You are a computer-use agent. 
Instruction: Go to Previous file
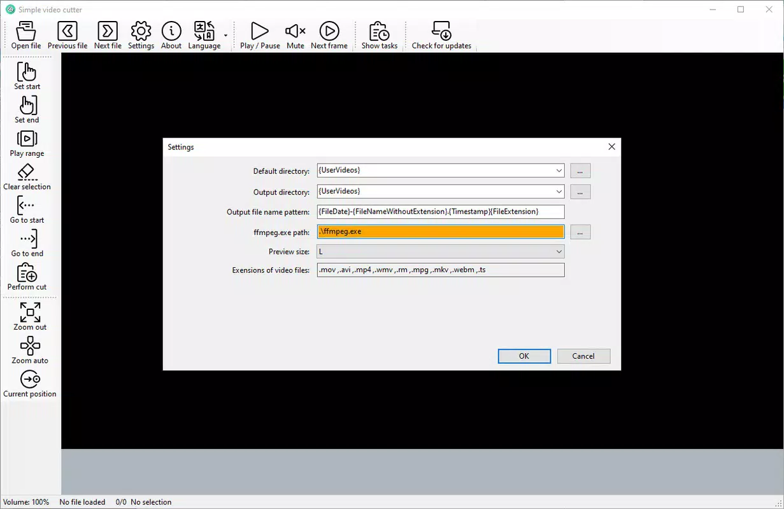(68, 36)
